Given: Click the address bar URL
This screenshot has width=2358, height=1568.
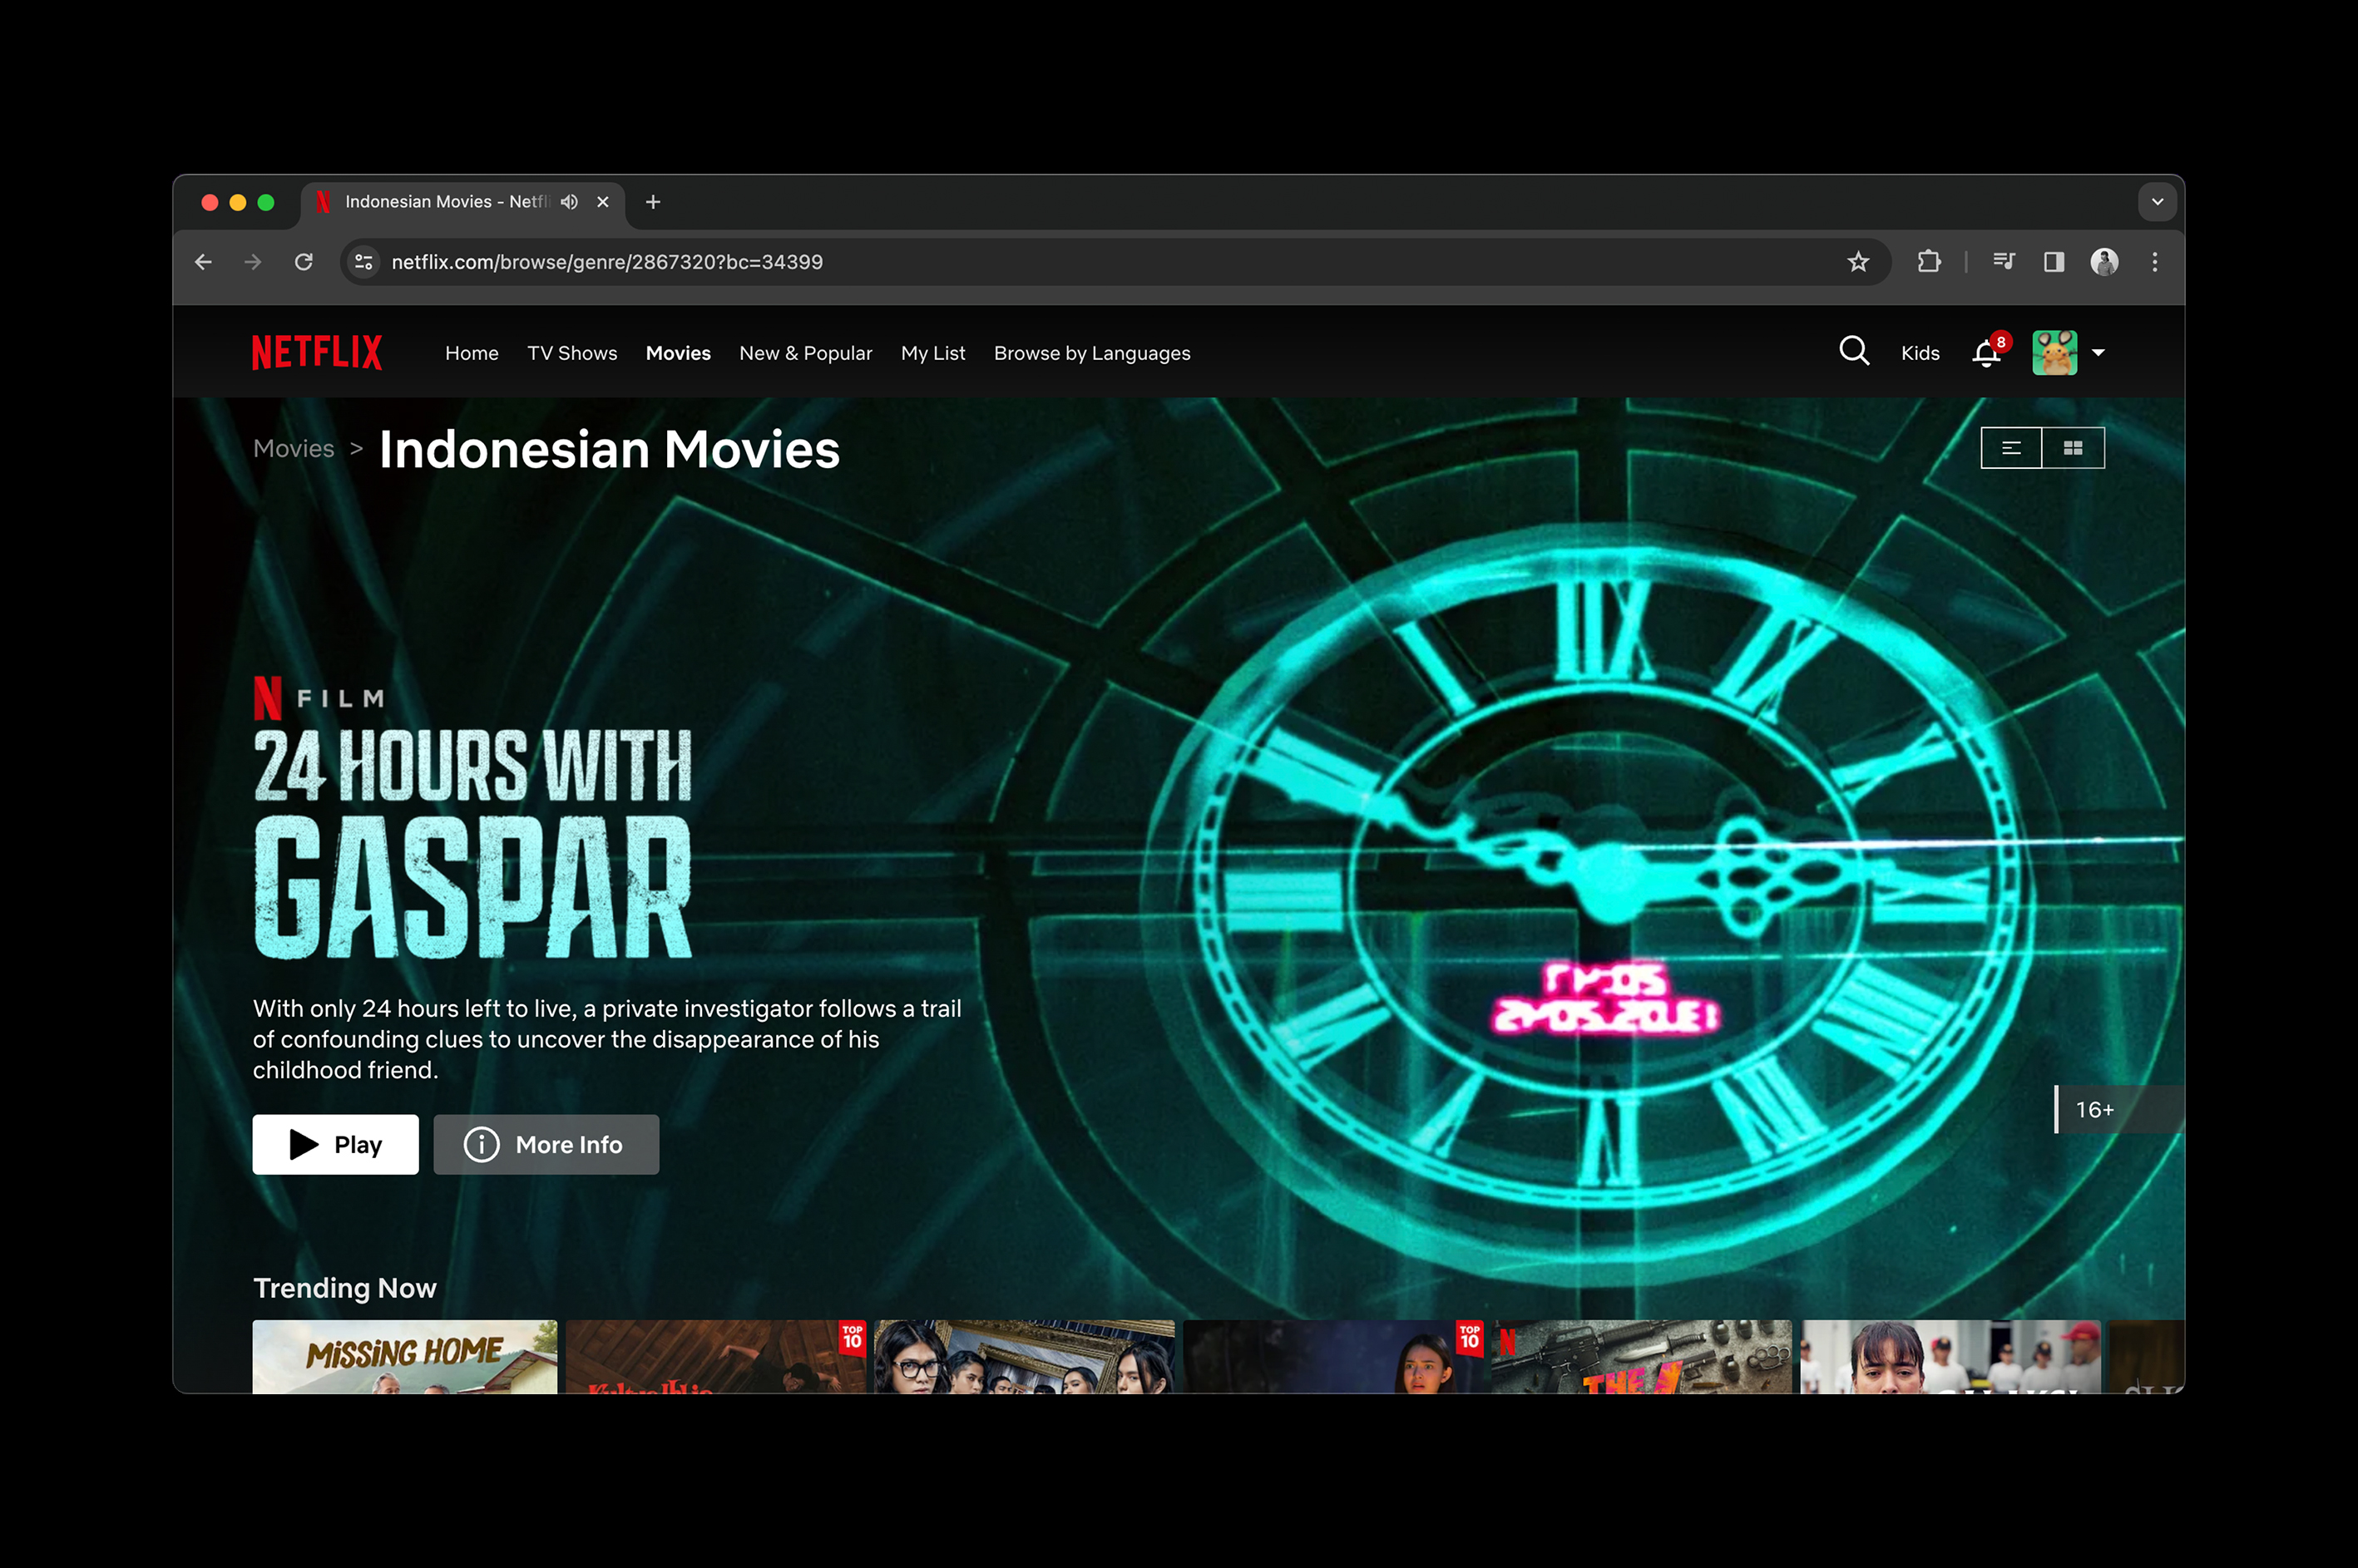Looking at the screenshot, I should pyautogui.click(x=607, y=262).
